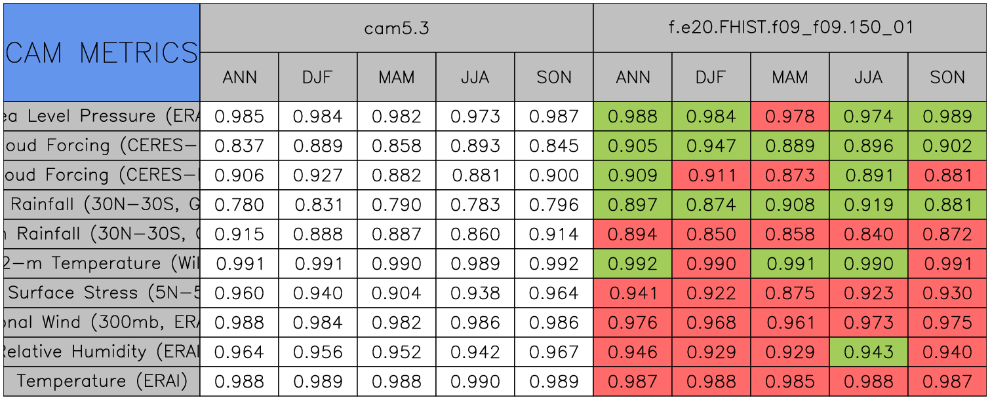Image resolution: width=990 pixels, height=400 pixels.
Task: Click the SON column under f.e20.FHIST
Action: (947, 77)
